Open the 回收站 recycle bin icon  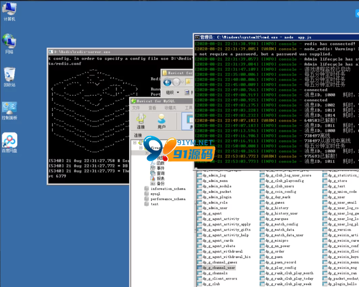coord(9,77)
